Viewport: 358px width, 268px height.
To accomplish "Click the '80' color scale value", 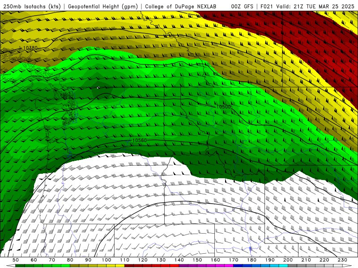I will tap(70, 260).
